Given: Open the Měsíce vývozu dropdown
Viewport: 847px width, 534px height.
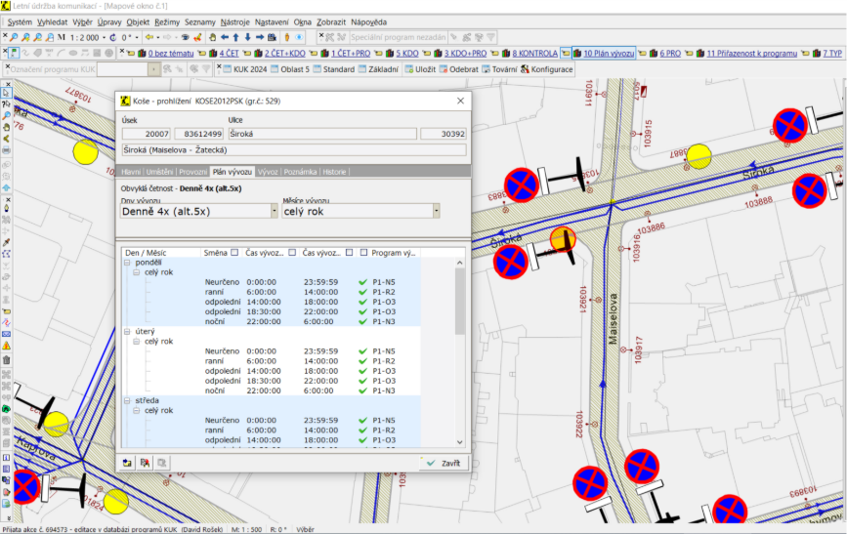Looking at the screenshot, I should [x=435, y=210].
